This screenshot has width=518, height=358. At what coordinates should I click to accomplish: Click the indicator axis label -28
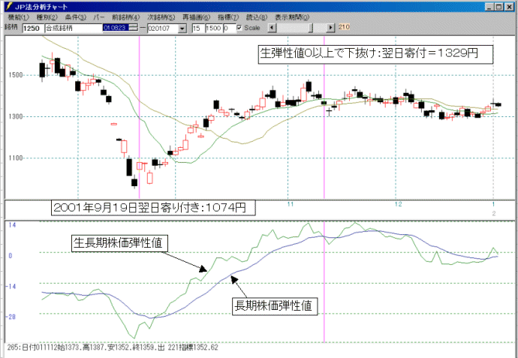[11, 317]
